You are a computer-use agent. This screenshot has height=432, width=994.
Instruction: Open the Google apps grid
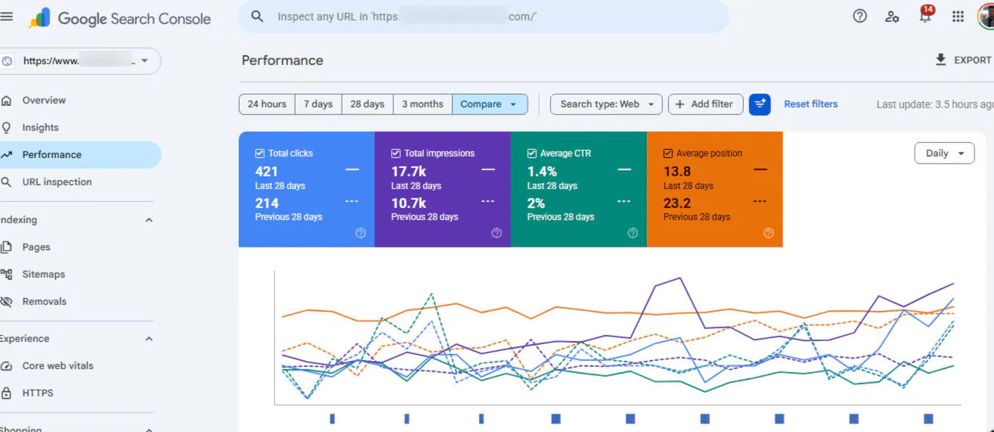pos(958,16)
